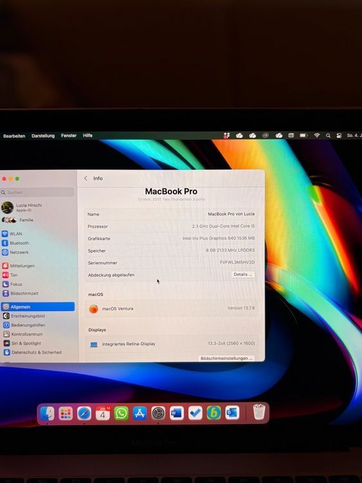Launch Microsoft Outlook from the Dock
Image resolution: width=362 pixels, height=483 pixels.
point(232,413)
